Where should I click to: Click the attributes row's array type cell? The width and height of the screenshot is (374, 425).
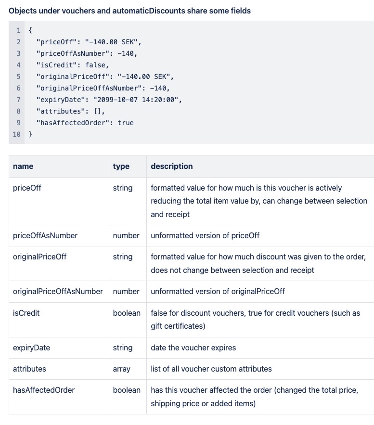tap(122, 369)
